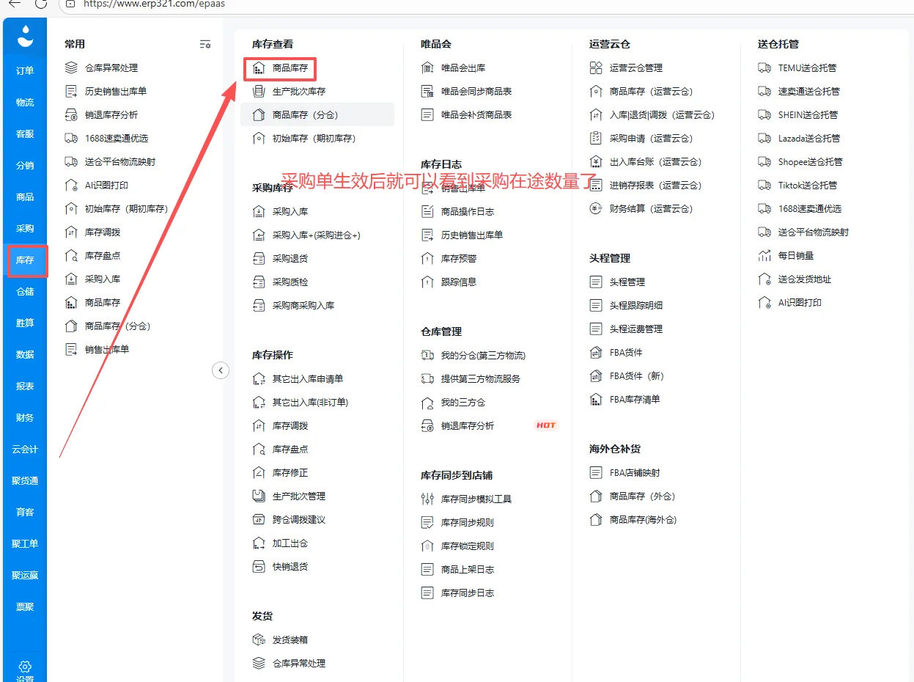Click 1688速卖通优选 truck icon in 常用
The width and height of the screenshot is (914, 682).
71,139
